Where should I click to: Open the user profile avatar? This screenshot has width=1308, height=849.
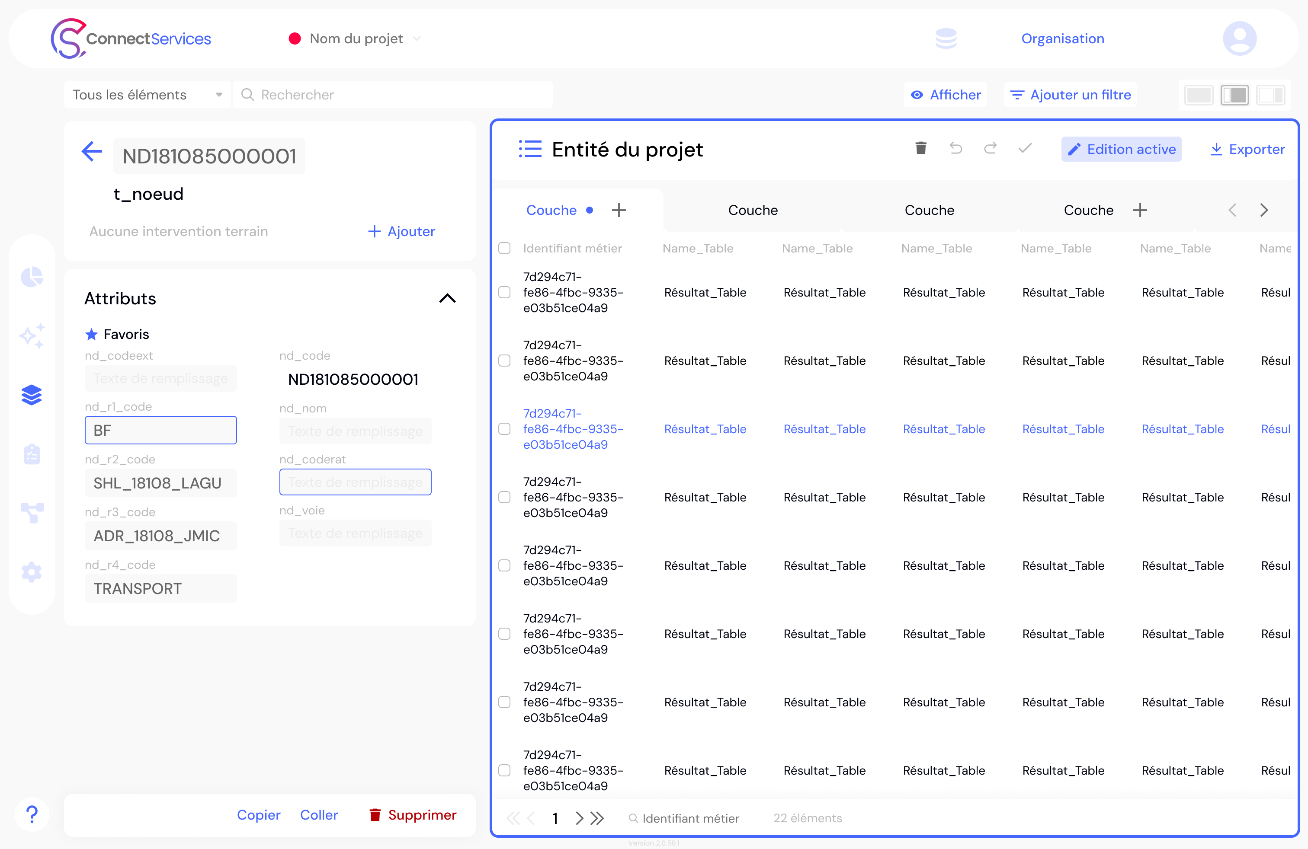click(x=1239, y=38)
